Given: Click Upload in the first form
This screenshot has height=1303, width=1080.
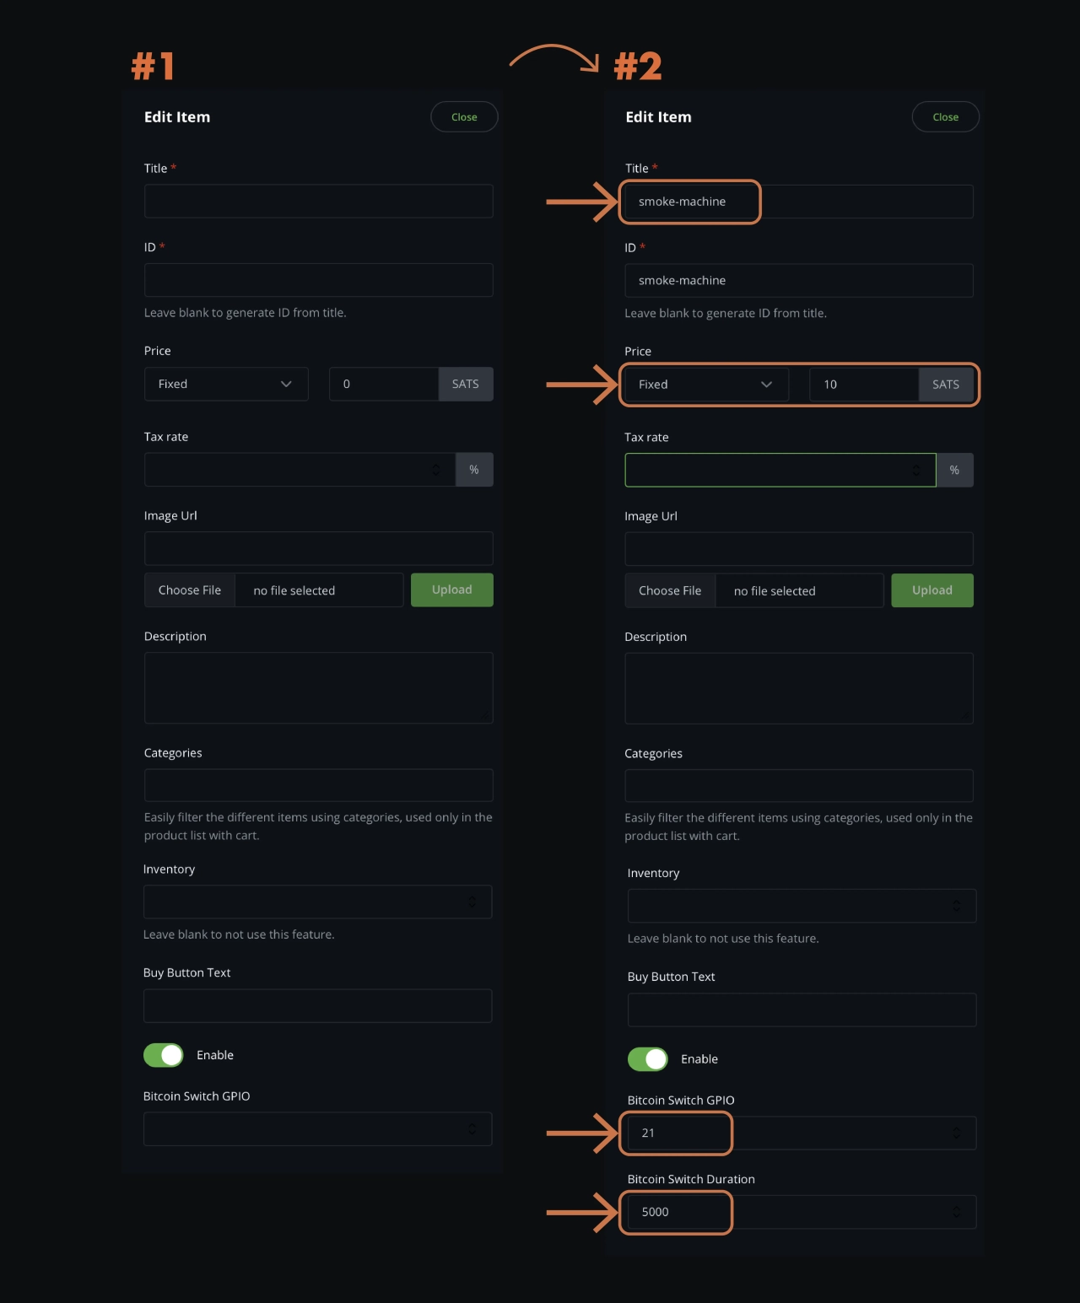Looking at the screenshot, I should coord(451,590).
